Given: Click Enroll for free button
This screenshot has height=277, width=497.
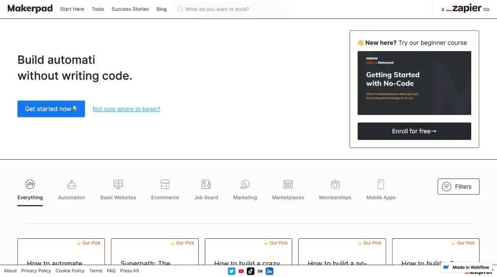Looking at the screenshot, I should tap(414, 131).
